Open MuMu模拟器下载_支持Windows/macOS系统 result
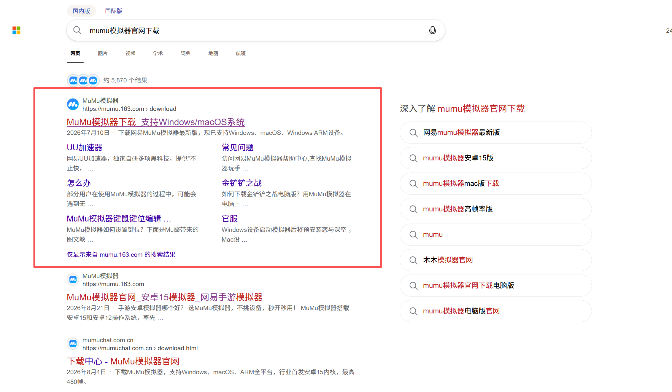Image resolution: width=672 pixels, height=392 pixels. (x=156, y=122)
